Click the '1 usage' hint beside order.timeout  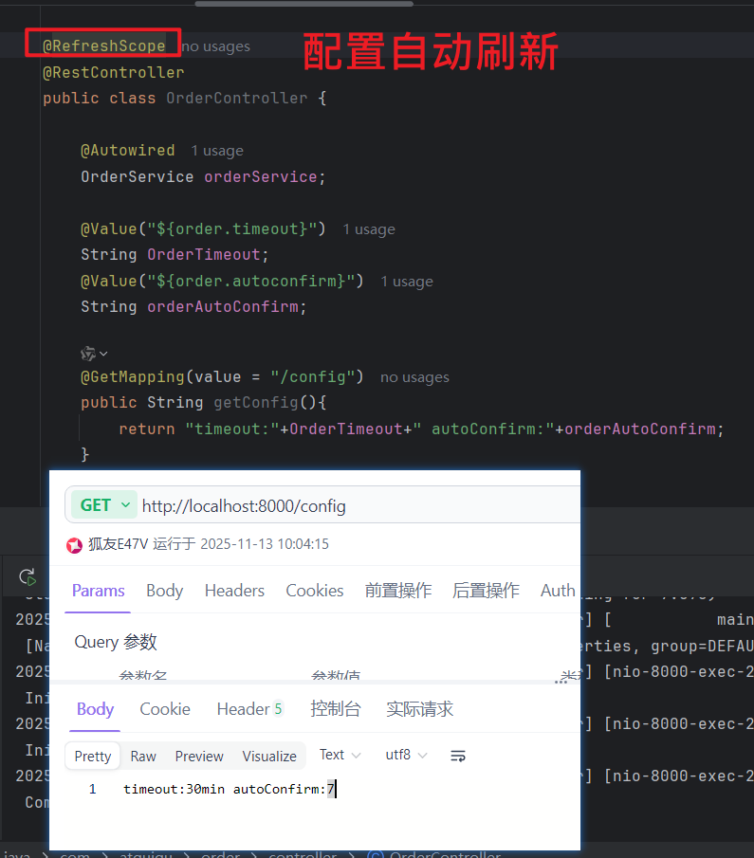pyautogui.click(x=369, y=229)
